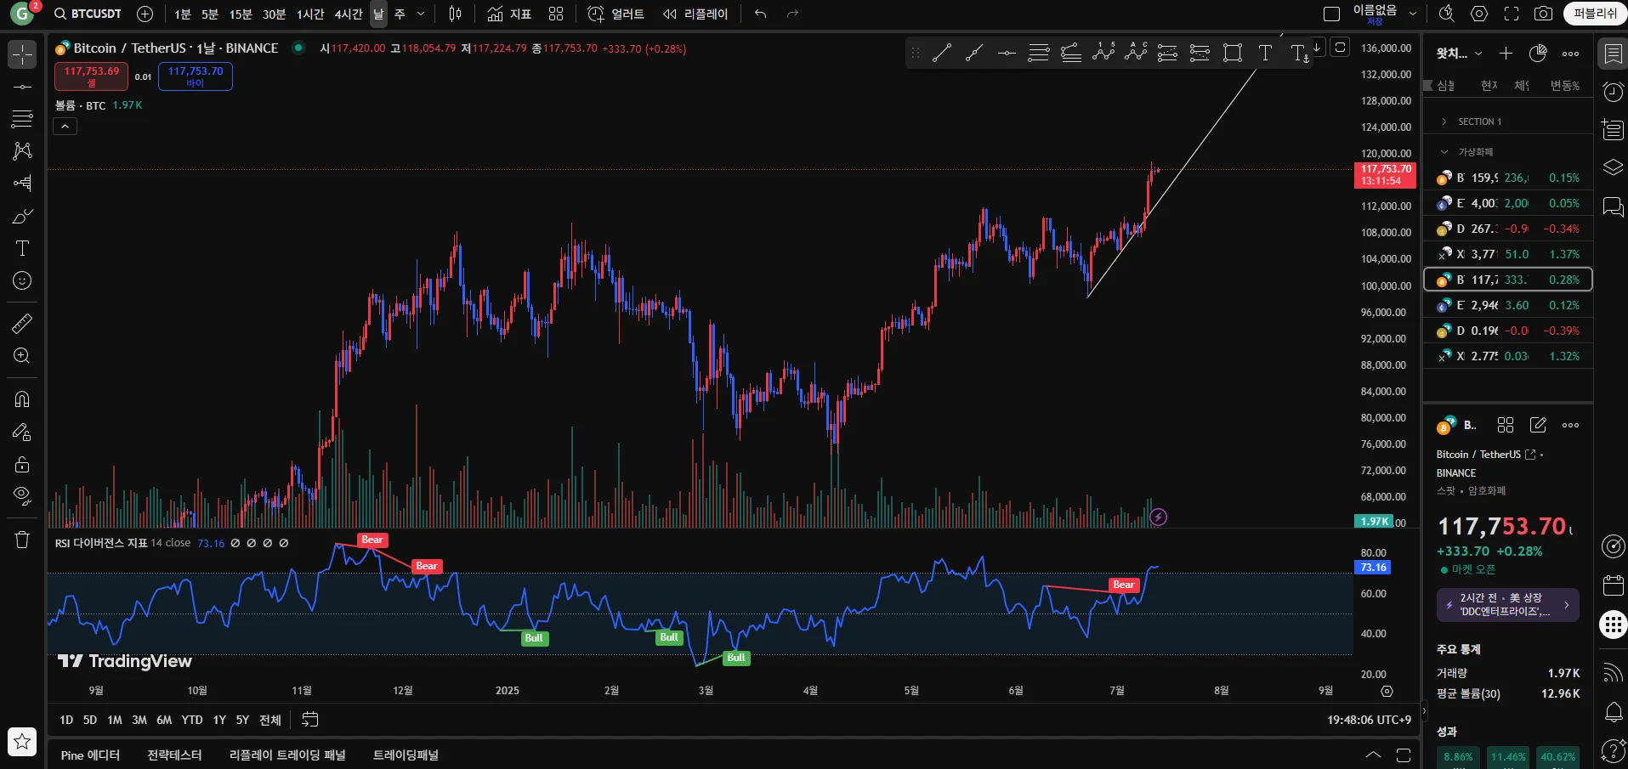
Task: Set the range to 1Y
Action: coord(219,720)
